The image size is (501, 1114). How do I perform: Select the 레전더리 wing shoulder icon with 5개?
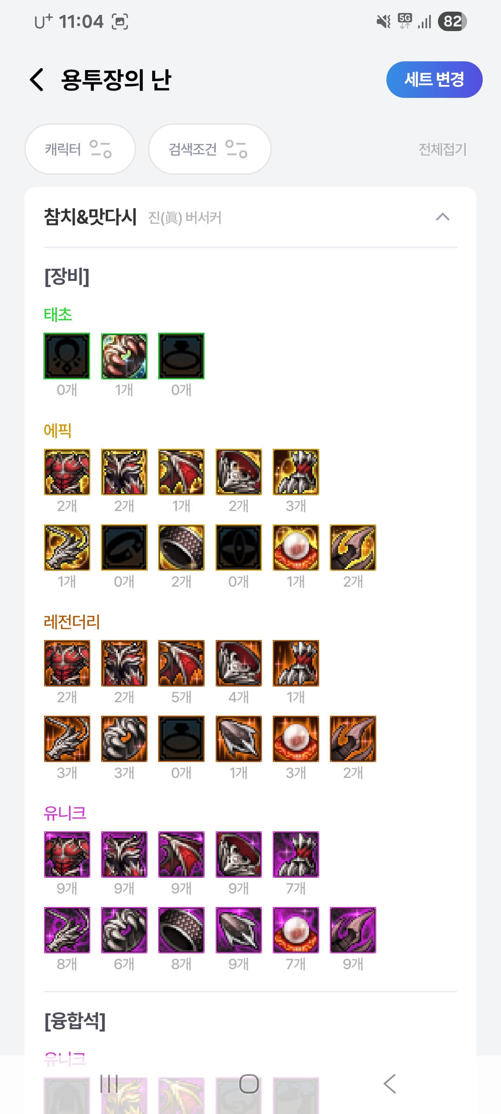click(181, 663)
